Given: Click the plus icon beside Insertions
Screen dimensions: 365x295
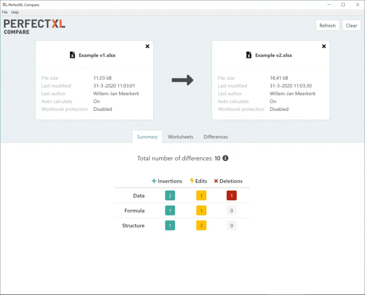Looking at the screenshot, I should pos(154,181).
